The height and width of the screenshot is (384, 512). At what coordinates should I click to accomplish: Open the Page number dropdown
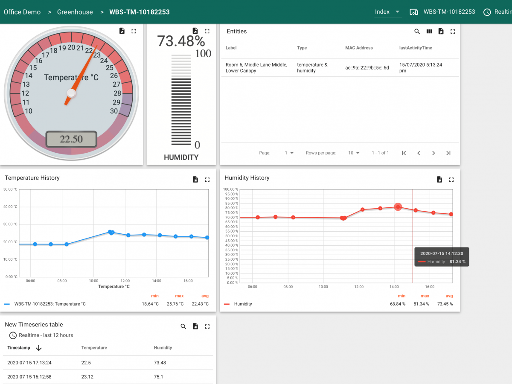pos(290,153)
